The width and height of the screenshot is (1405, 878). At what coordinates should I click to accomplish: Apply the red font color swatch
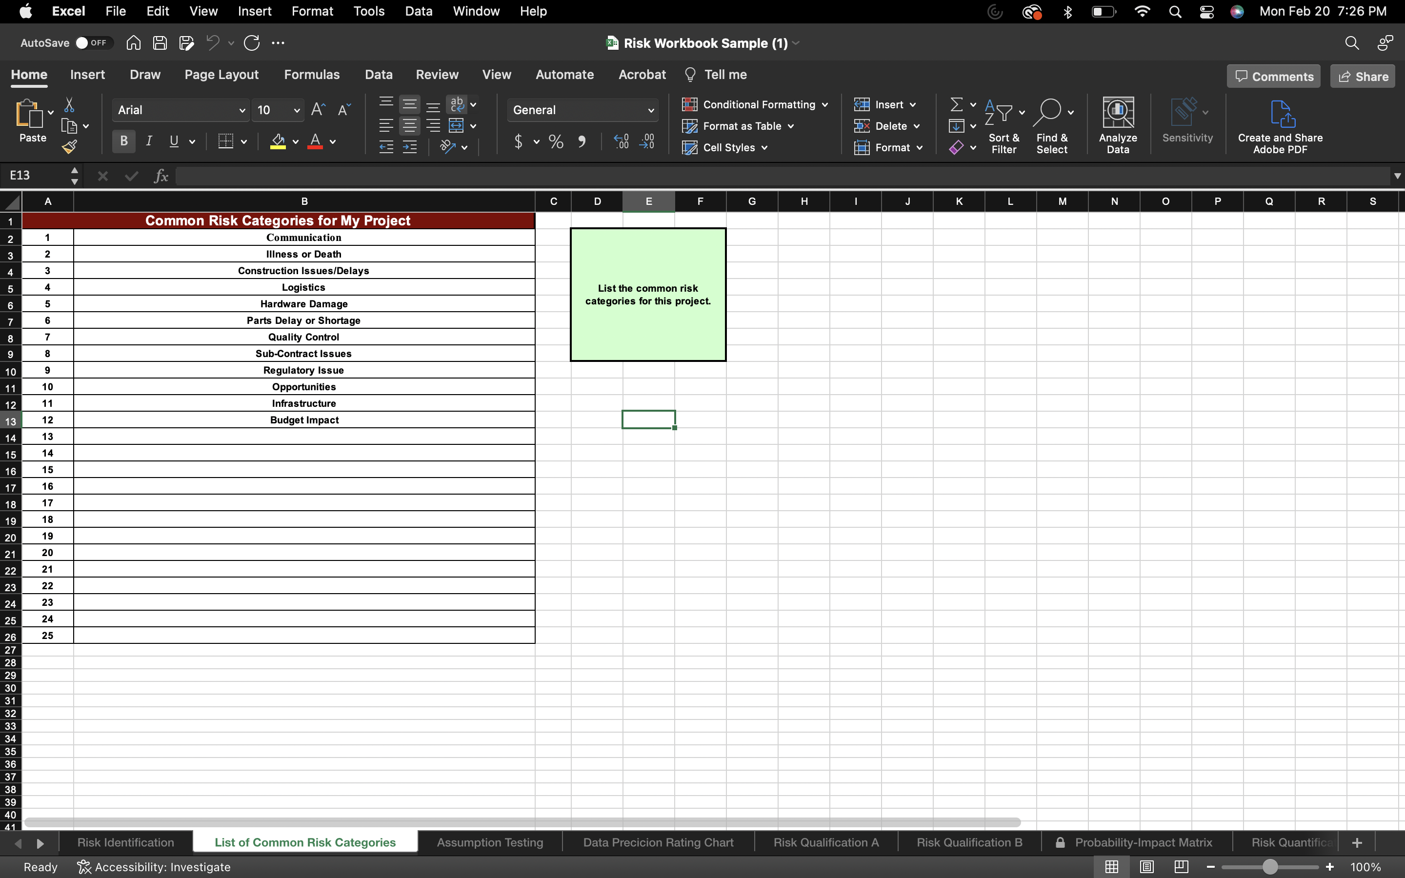pyautogui.click(x=315, y=141)
